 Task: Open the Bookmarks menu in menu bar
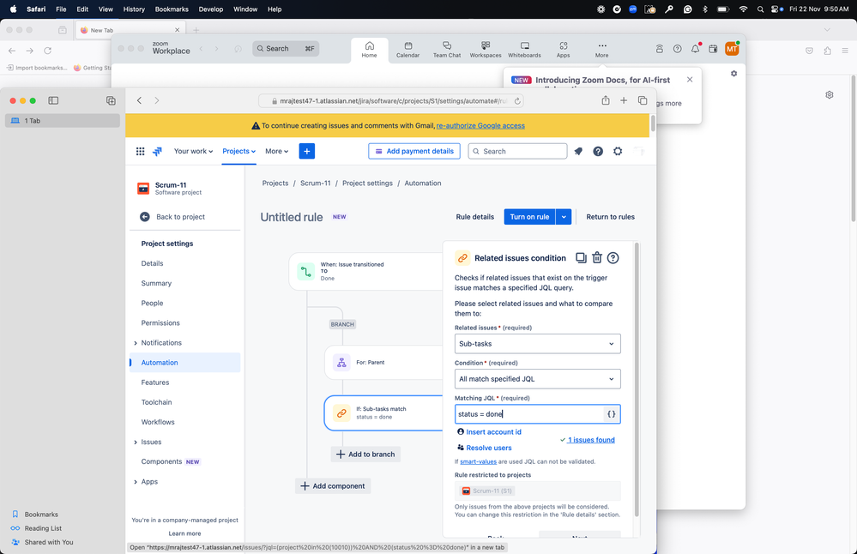pyautogui.click(x=172, y=9)
